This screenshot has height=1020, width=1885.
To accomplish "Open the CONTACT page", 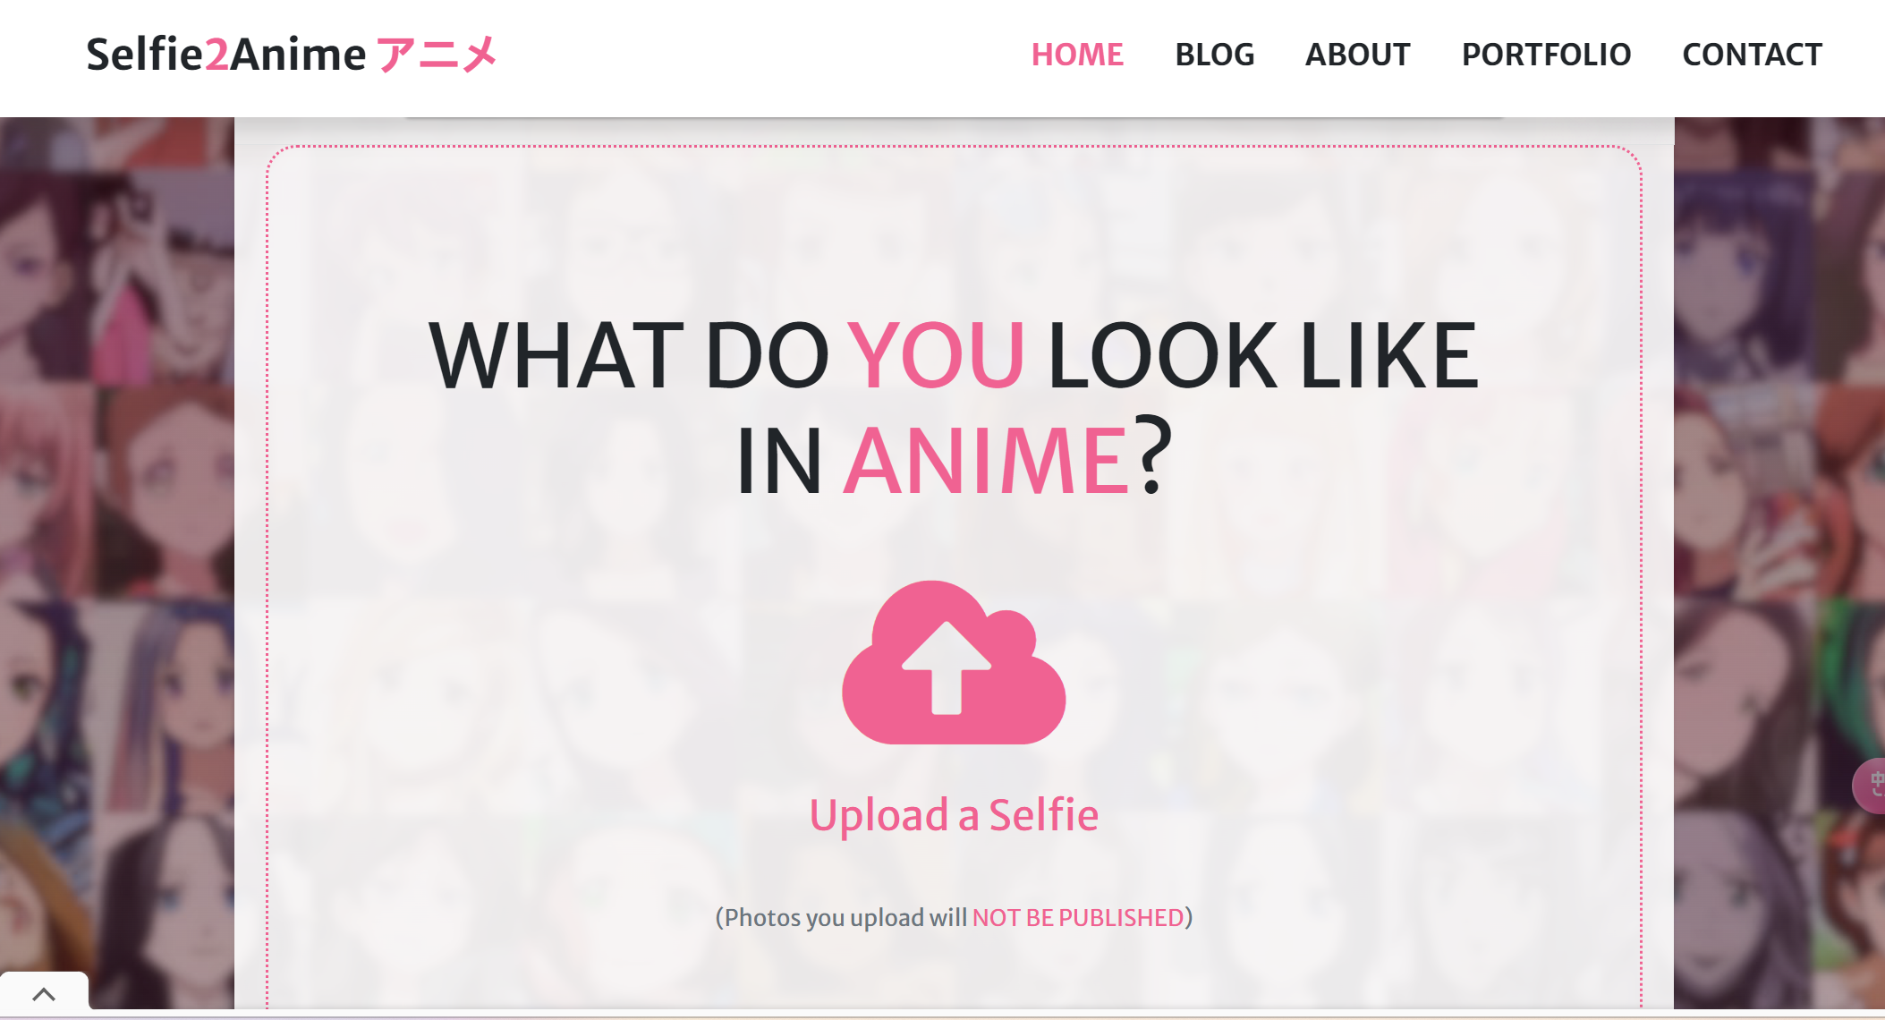I will pos(1752,55).
